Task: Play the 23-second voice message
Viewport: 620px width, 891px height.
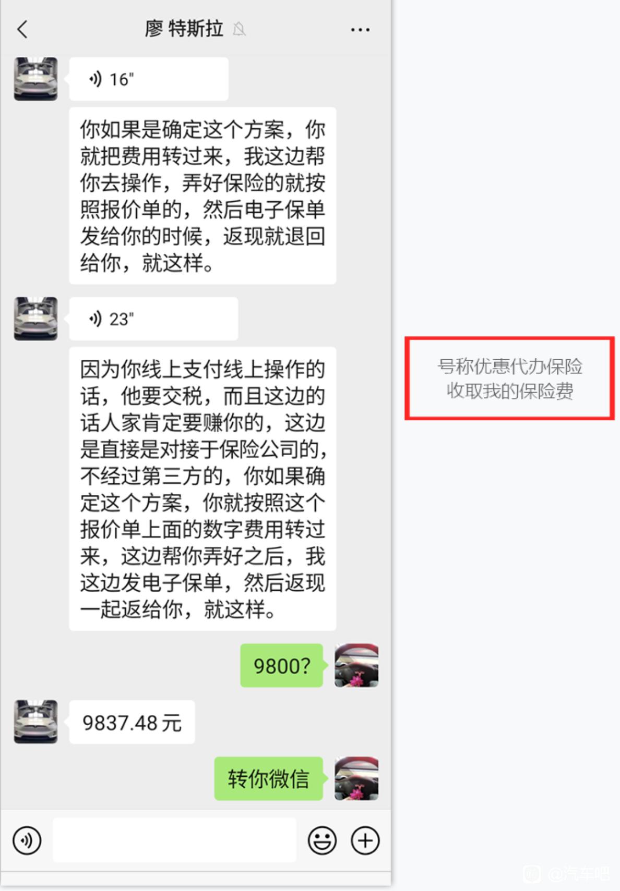Action: click(153, 319)
